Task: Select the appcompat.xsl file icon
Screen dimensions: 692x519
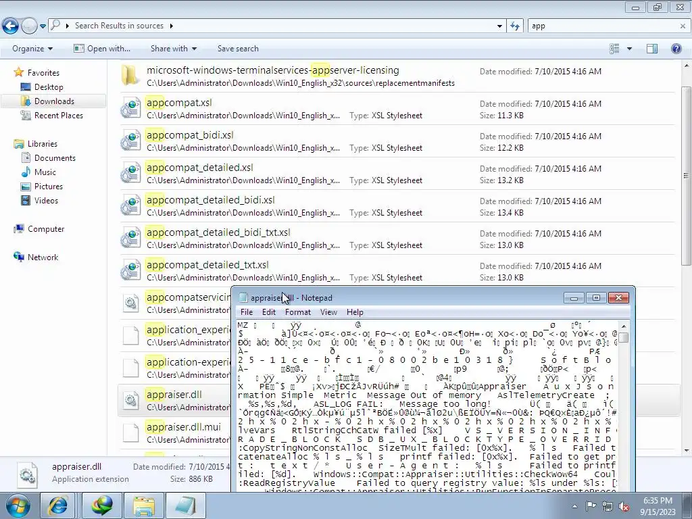Action: pos(130,109)
